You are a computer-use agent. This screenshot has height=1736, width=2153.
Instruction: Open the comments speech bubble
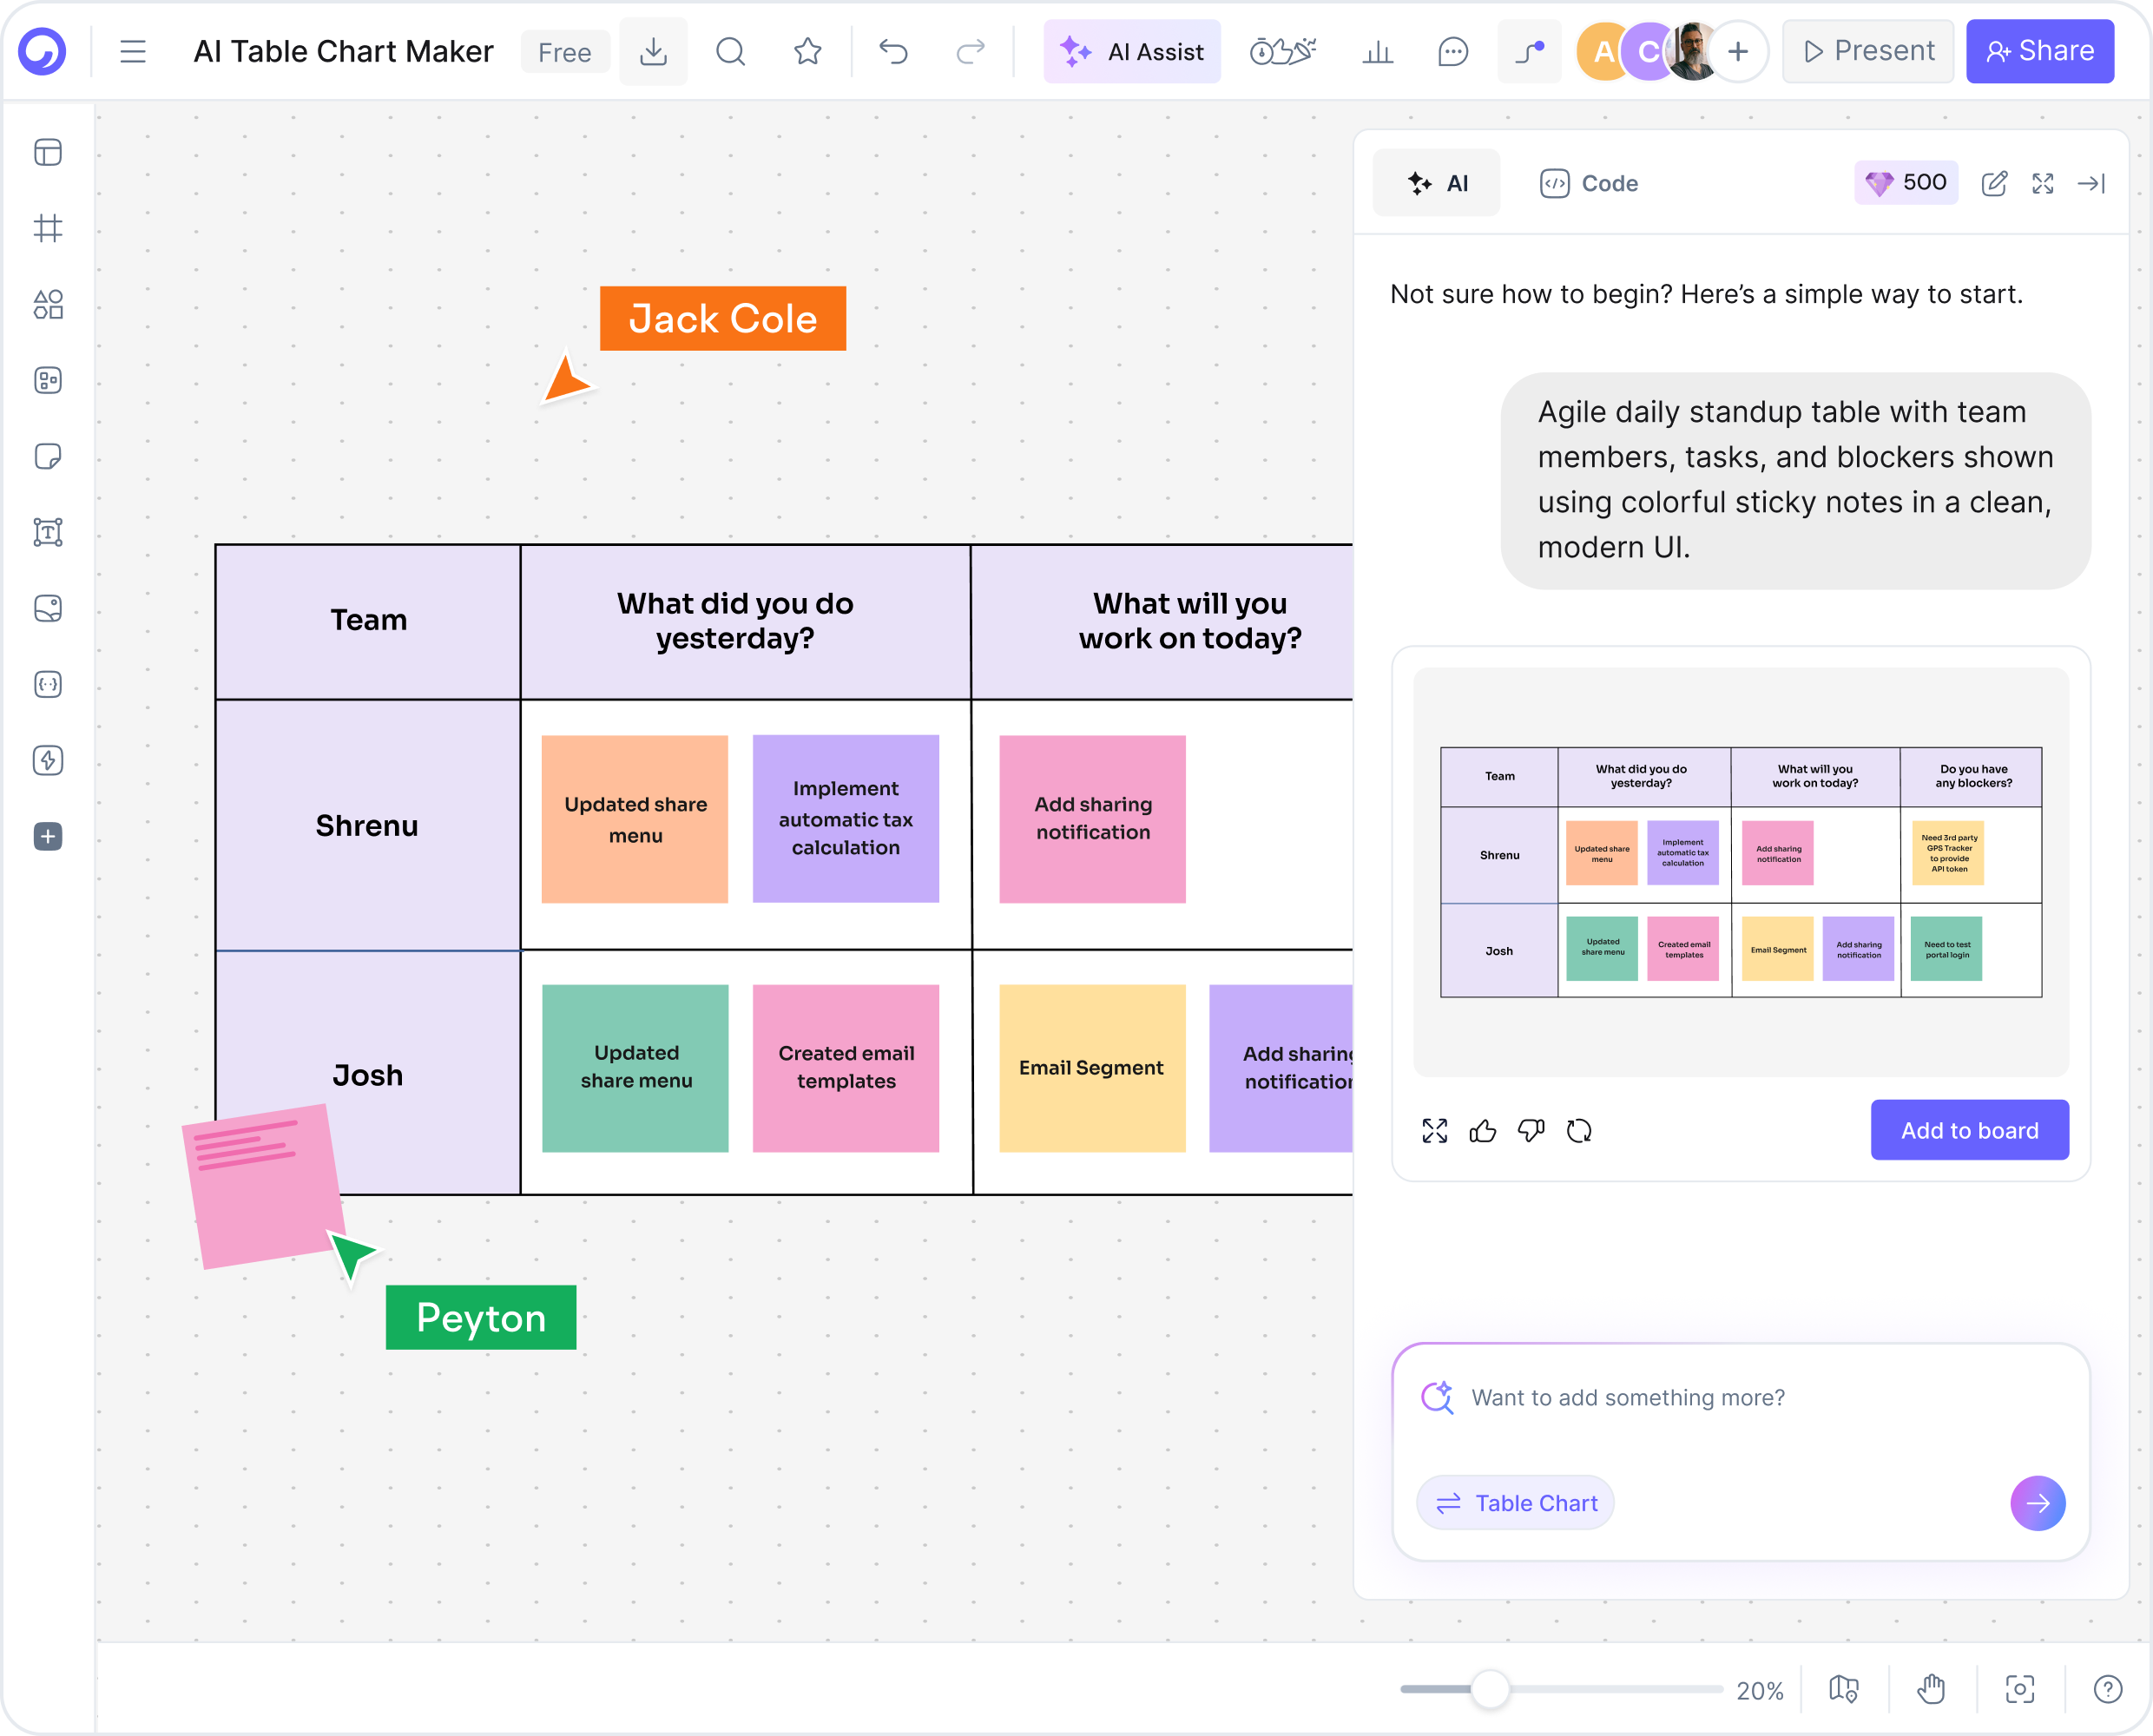click(1452, 51)
